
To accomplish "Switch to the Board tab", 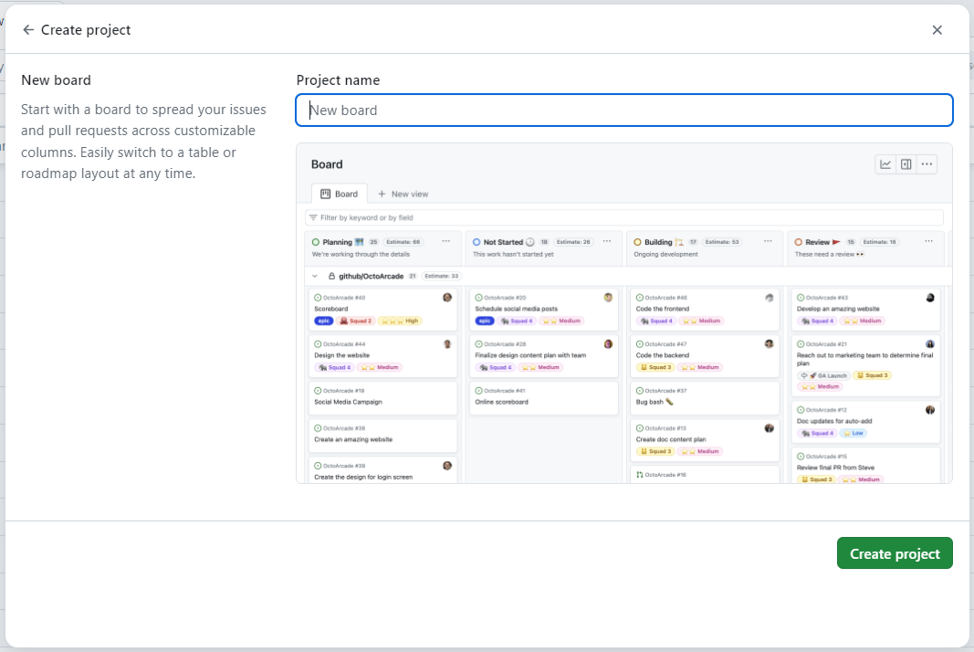I will [339, 193].
